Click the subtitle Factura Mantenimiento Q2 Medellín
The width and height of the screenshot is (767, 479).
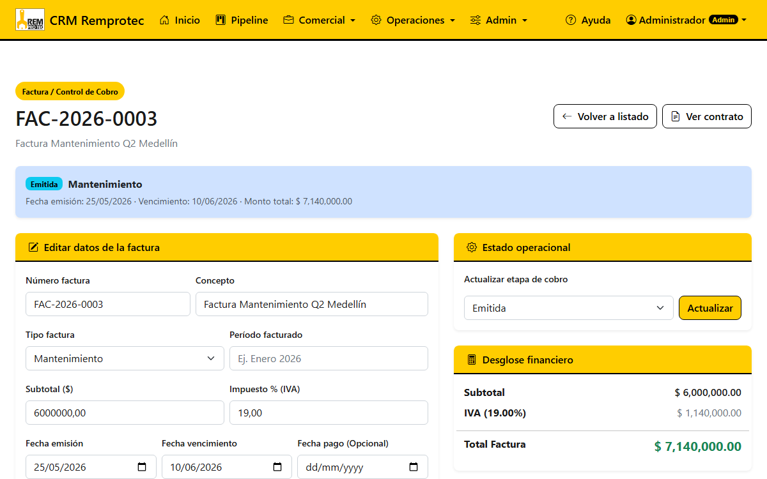(97, 144)
